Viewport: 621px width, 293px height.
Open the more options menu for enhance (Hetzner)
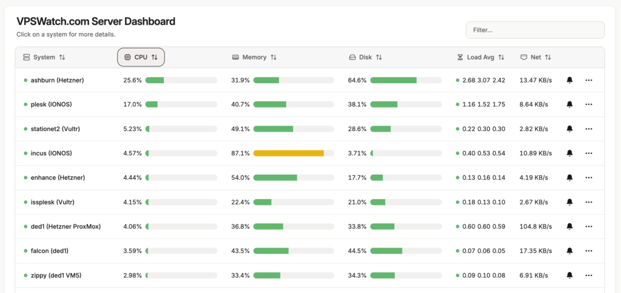coord(588,177)
